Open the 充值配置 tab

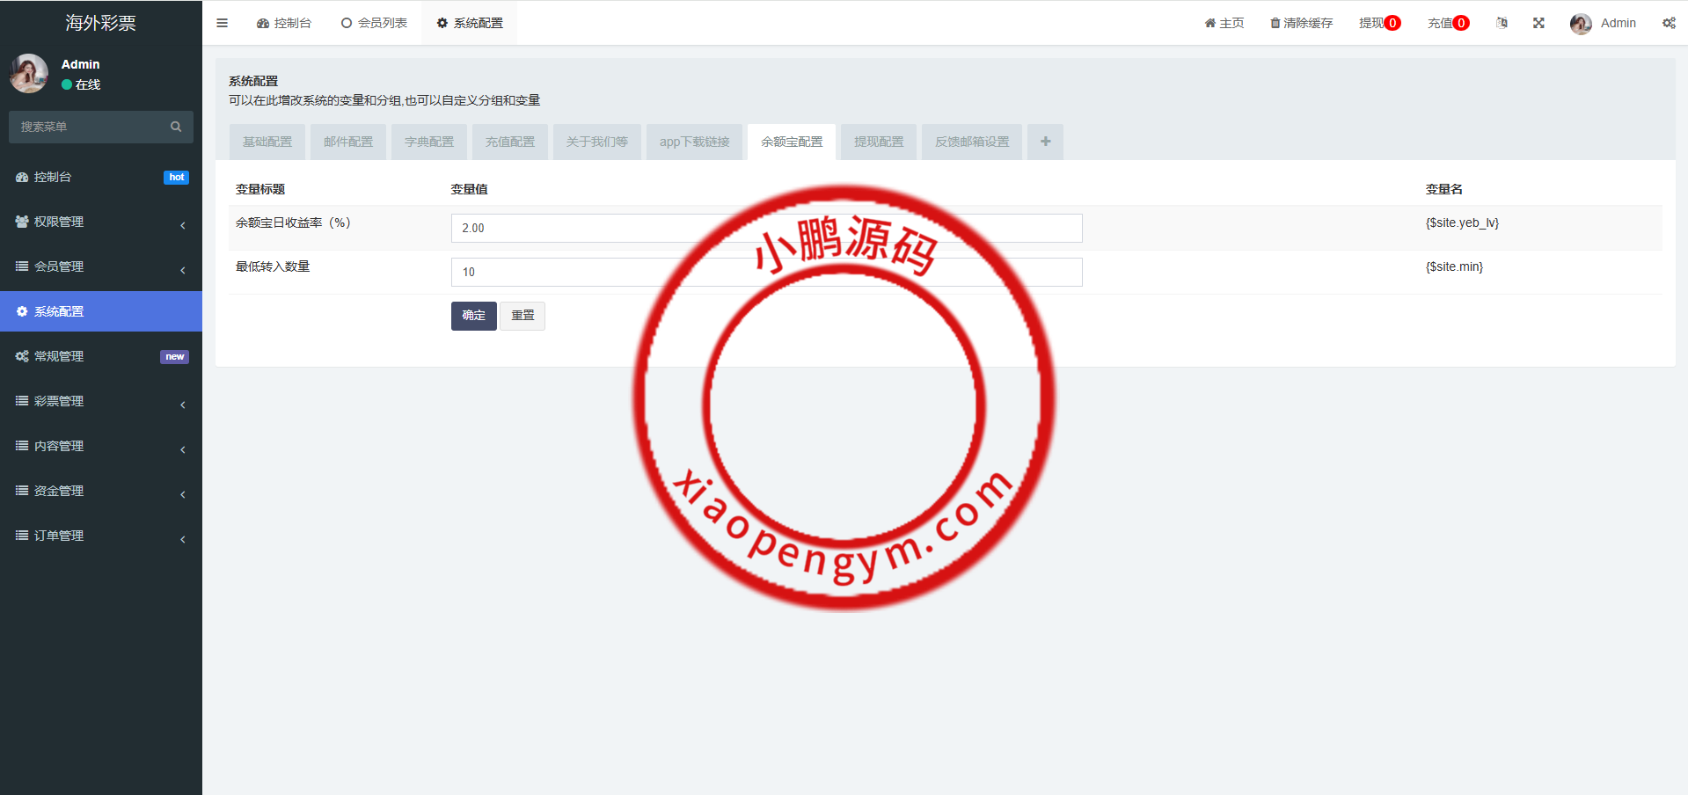[x=510, y=142]
